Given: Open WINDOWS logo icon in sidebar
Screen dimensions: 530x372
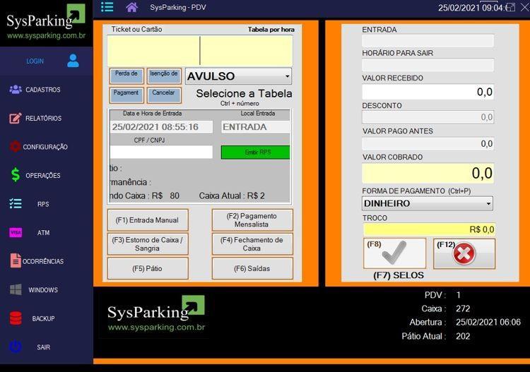Looking at the screenshot, I should pos(16,289).
